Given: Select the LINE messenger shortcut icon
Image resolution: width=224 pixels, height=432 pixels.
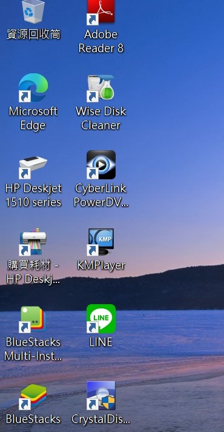Looking at the screenshot, I should (x=101, y=319).
